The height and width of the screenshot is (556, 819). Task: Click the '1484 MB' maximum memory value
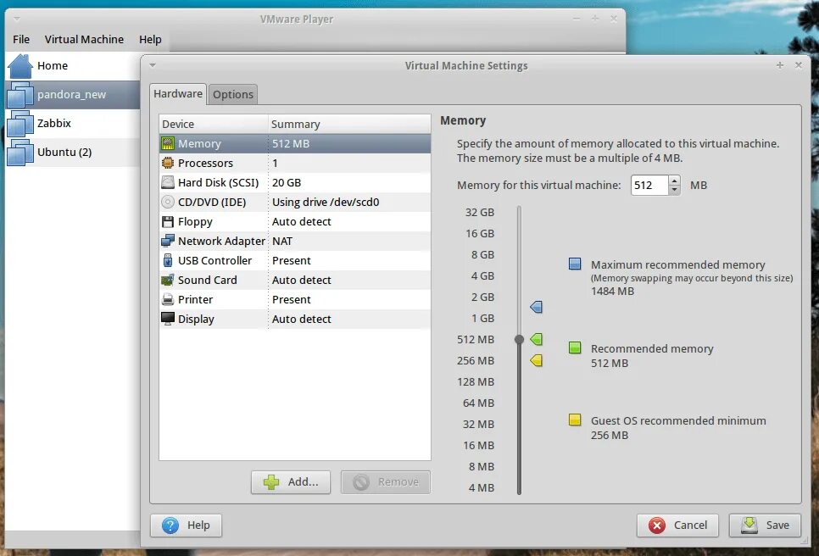coord(612,292)
